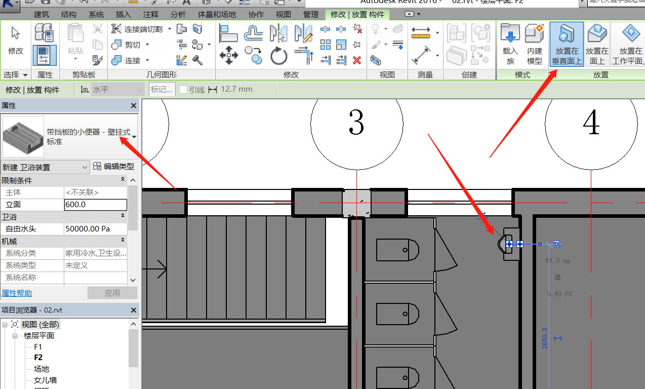
Task: Open the 新建 卫浴装置 filter dropdown
Action: (x=85, y=167)
